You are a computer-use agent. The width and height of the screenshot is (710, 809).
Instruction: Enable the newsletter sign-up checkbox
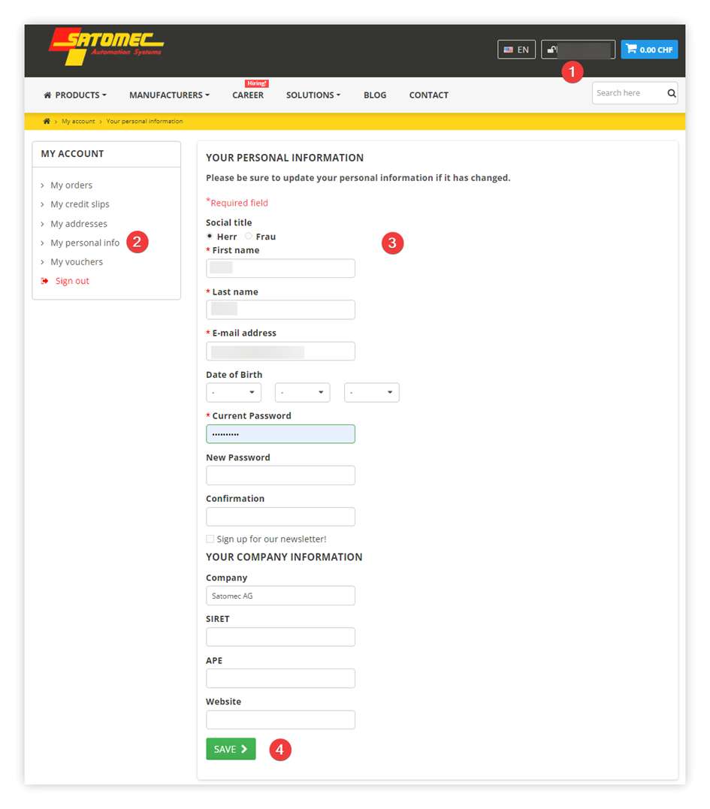pyautogui.click(x=210, y=539)
